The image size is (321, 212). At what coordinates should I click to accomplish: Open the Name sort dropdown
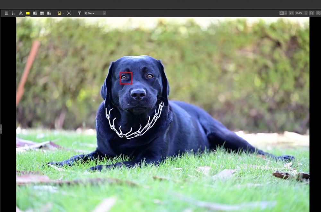[x=95, y=13]
